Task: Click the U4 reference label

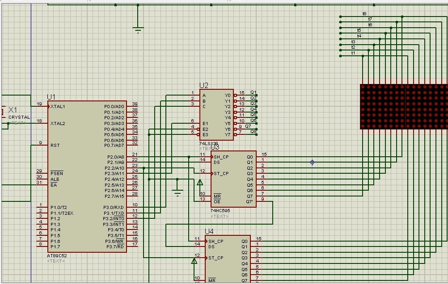Action: pyautogui.click(x=209, y=231)
